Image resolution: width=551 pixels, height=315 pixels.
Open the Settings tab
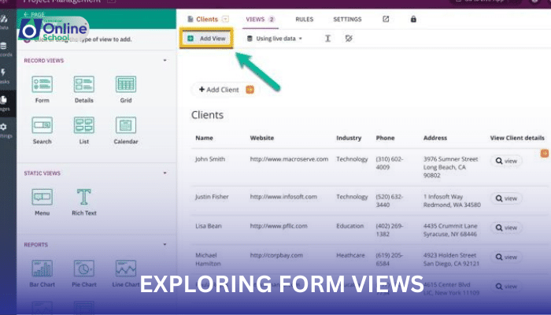tap(347, 19)
